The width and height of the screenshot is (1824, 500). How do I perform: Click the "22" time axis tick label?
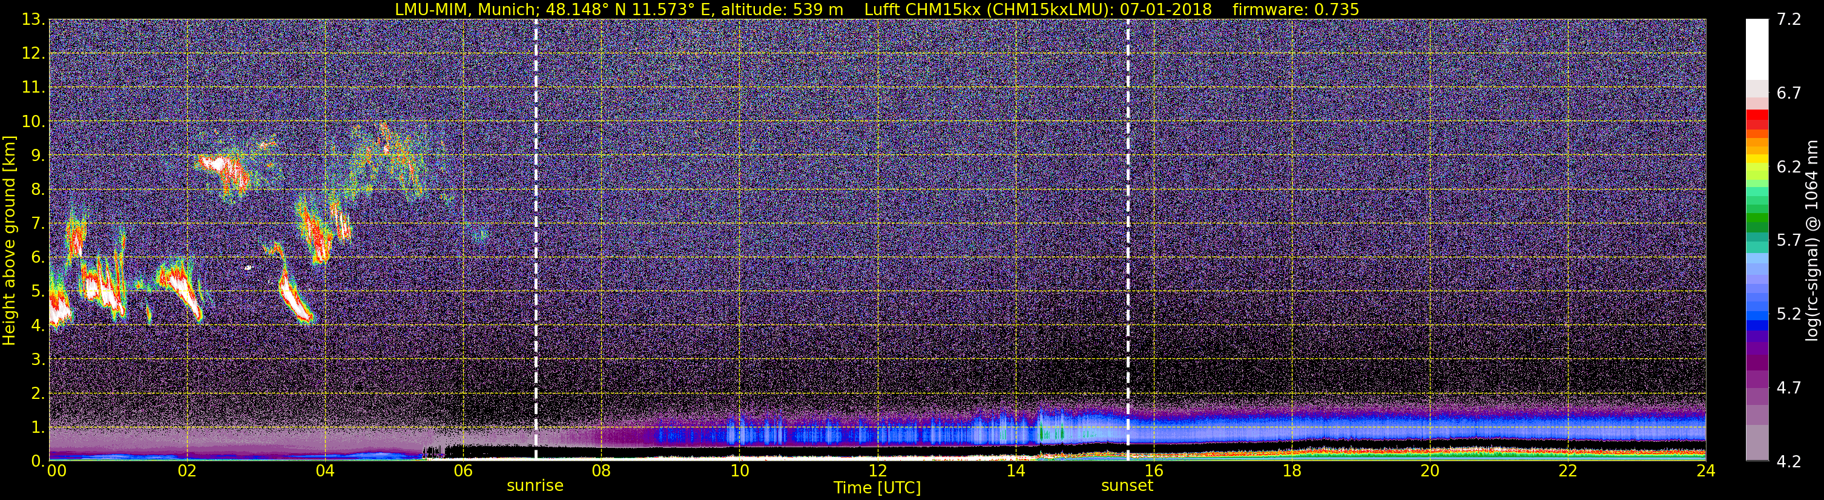pyautogui.click(x=1568, y=471)
